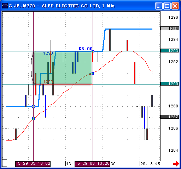Click the 1287 dark price label
This screenshot has height=169, width=181.
click(170, 117)
